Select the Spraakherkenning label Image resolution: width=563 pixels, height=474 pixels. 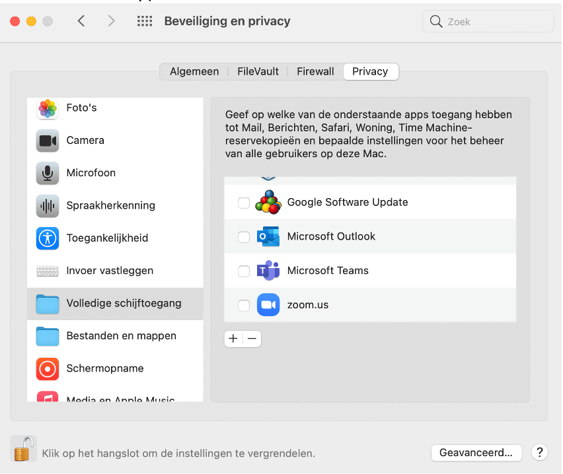[111, 205]
